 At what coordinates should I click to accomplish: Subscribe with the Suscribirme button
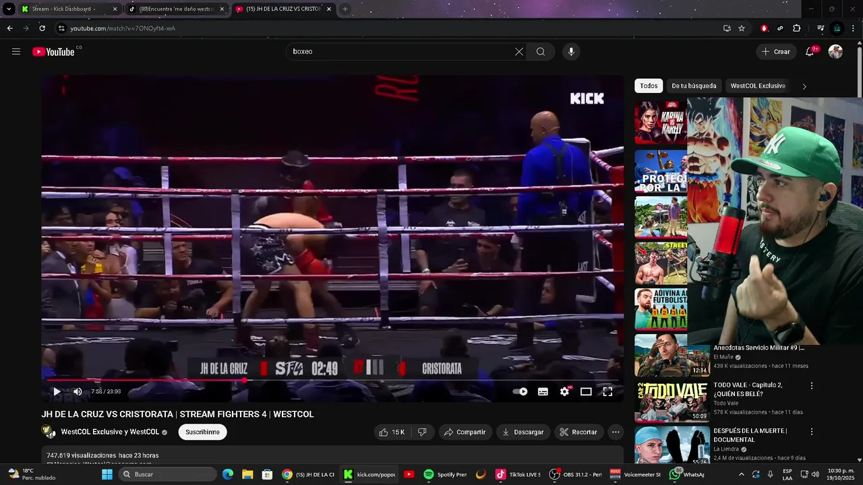(202, 432)
